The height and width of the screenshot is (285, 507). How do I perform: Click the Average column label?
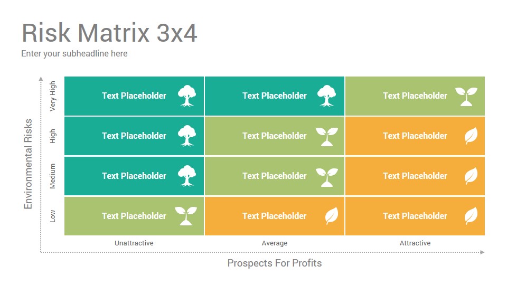(275, 243)
